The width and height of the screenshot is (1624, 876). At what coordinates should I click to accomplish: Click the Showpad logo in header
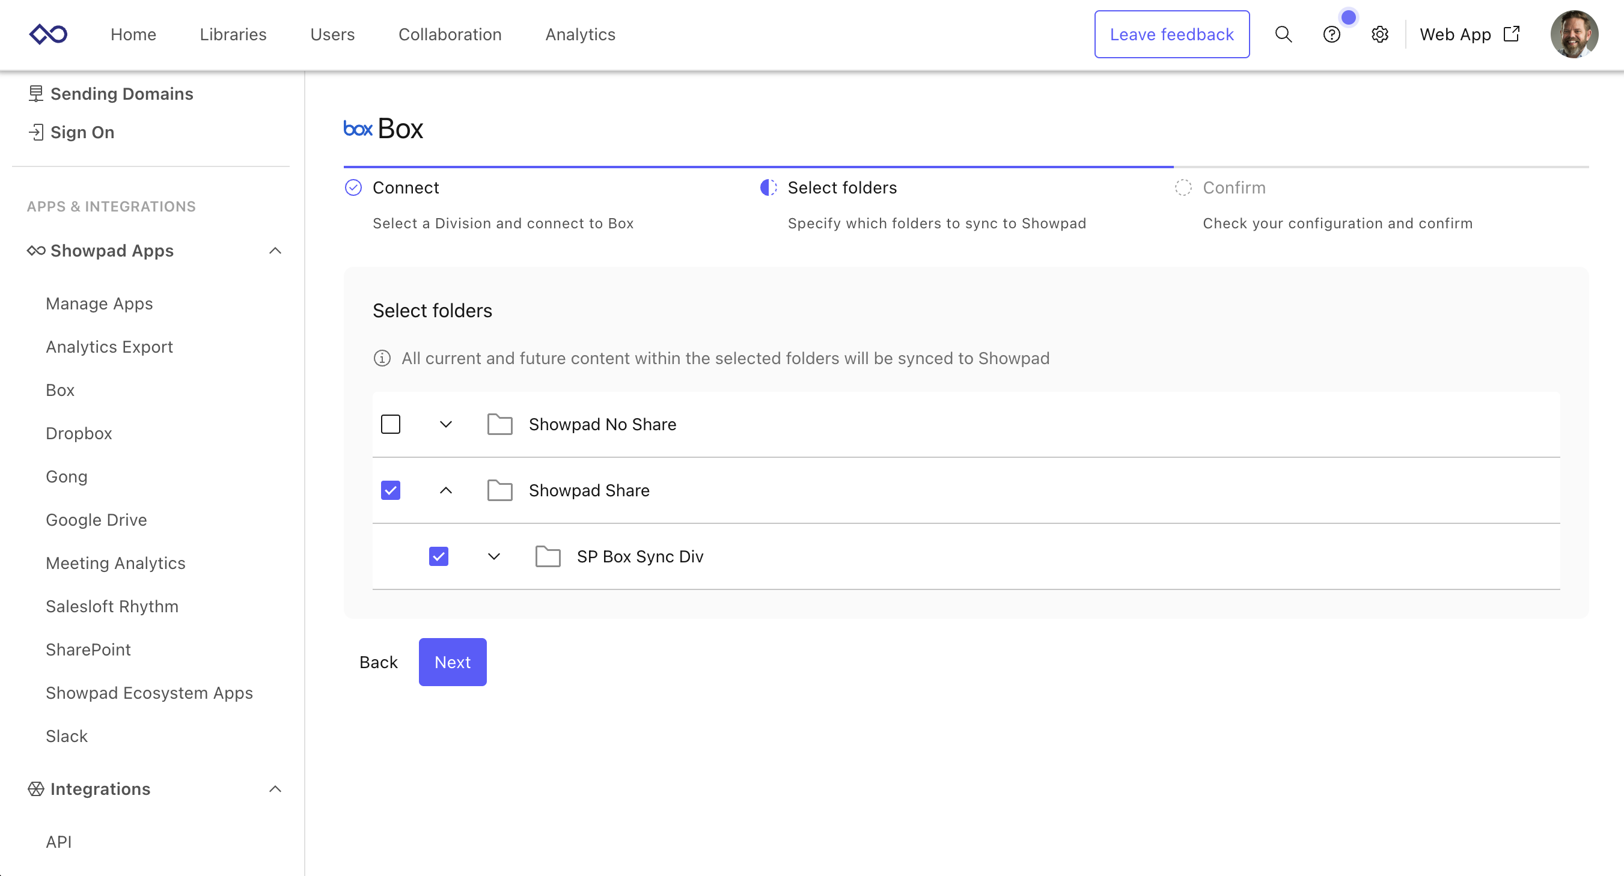click(49, 34)
